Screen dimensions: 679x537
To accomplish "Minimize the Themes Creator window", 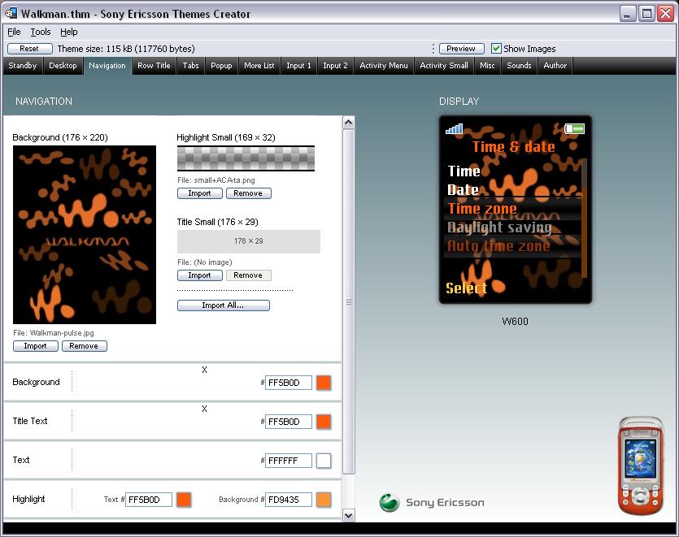I will click(627, 14).
